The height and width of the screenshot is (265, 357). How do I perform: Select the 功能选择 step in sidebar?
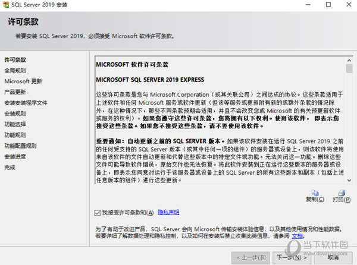(x=15, y=124)
